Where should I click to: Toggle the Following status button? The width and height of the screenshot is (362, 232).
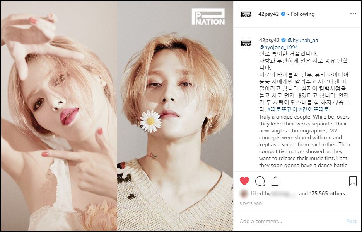pos(303,14)
